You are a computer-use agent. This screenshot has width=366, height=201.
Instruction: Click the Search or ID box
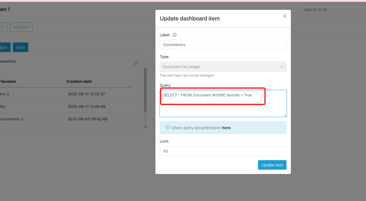tap(333, 10)
